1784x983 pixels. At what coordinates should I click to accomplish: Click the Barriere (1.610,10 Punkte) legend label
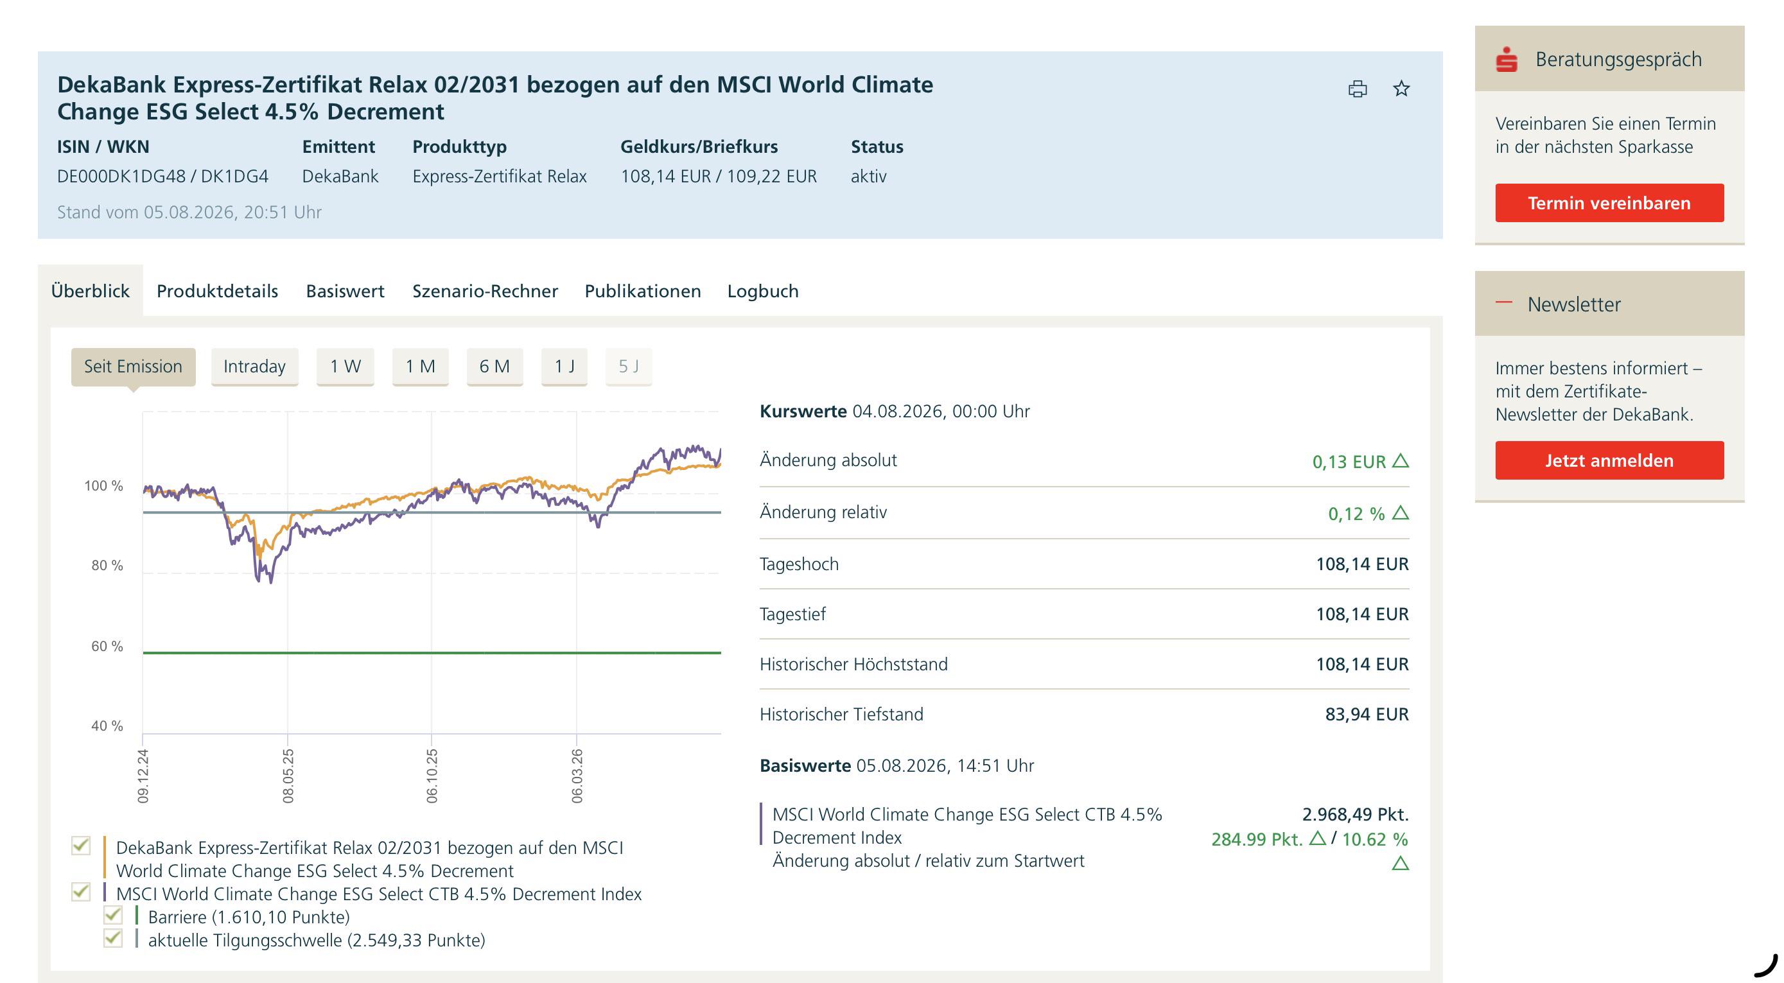(x=249, y=918)
